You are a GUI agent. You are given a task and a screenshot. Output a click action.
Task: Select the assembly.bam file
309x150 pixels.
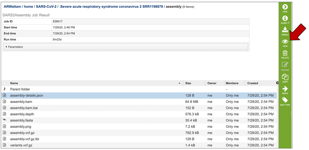coord(21,102)
